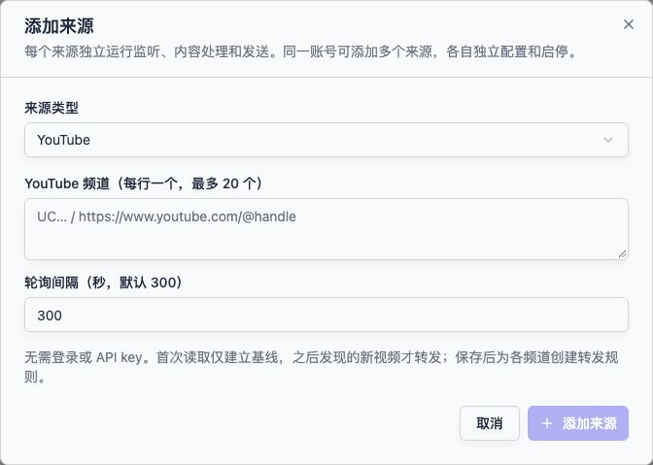Image resolution: width=653 pixels, height=465 pixels.
Task: Cancel with the 取消 button
Action: point(490,423)
